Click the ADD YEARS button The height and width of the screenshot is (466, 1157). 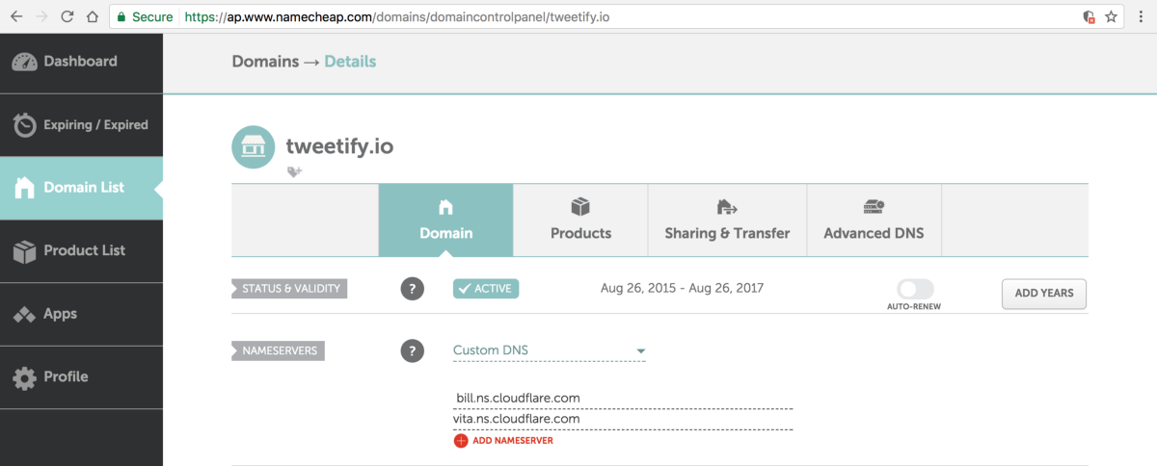pyautogui.click(x=1044, y=294)
